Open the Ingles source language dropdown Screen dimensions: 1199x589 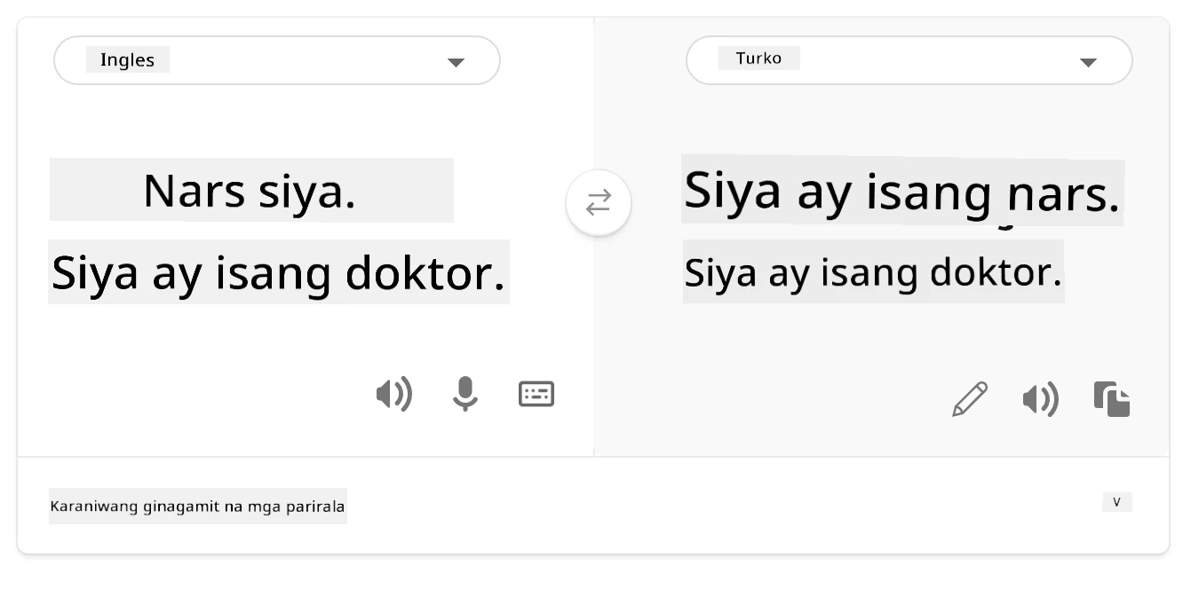point(277,60)
